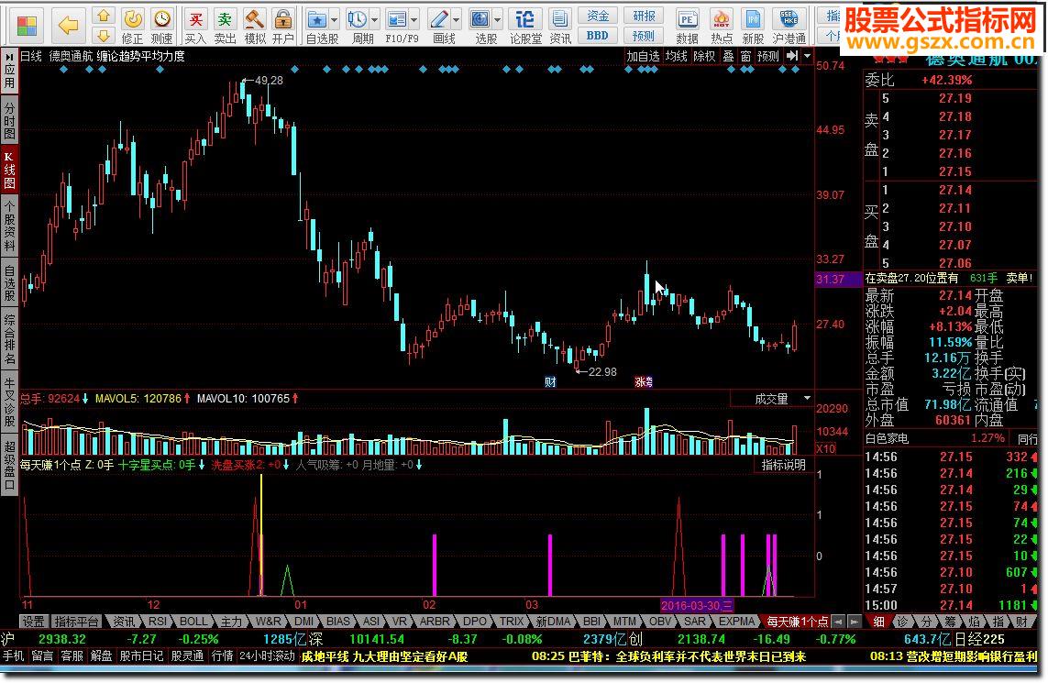Viewport: 1048px width, 683px height.
Task: Open the 综合排名 sidebar item
Action: pyautogui.click(x=9, y=341)
